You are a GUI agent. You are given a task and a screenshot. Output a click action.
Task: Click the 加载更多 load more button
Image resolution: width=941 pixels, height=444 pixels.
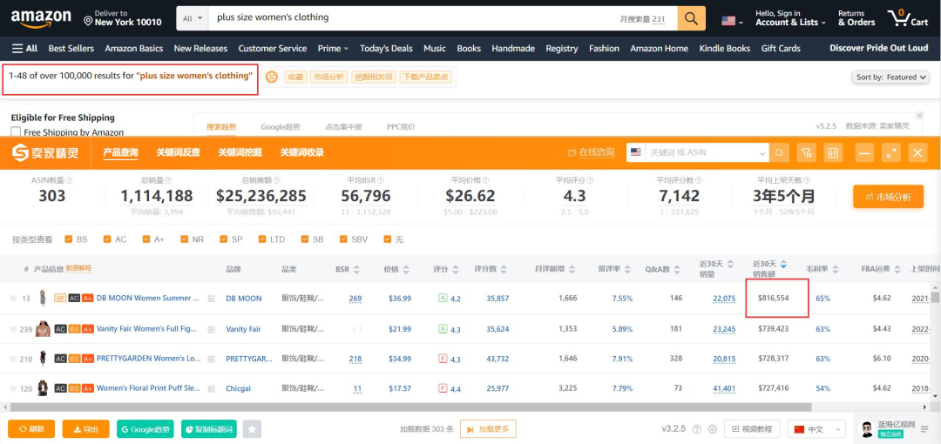[488, 429]
